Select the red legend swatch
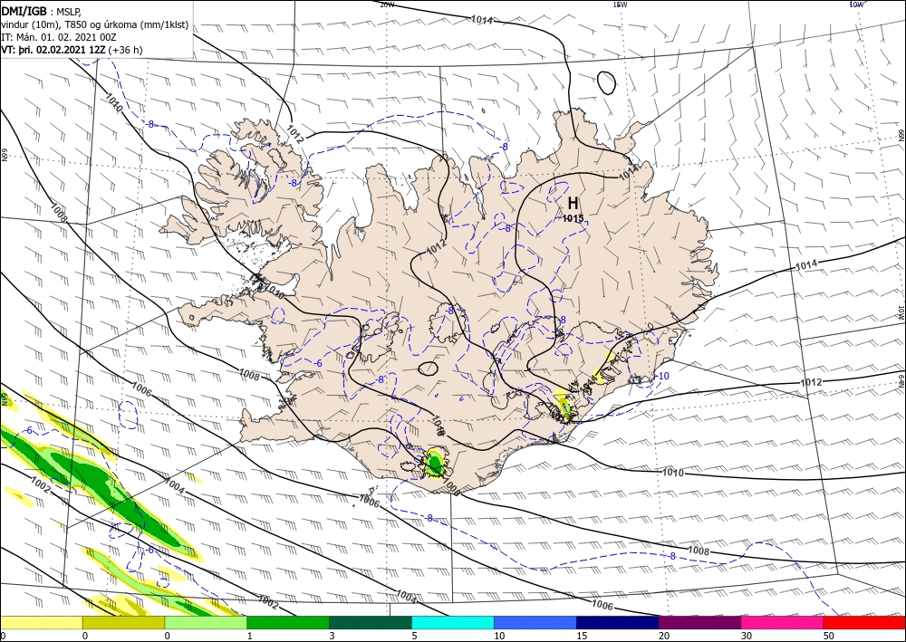 [x=864, y=622]
